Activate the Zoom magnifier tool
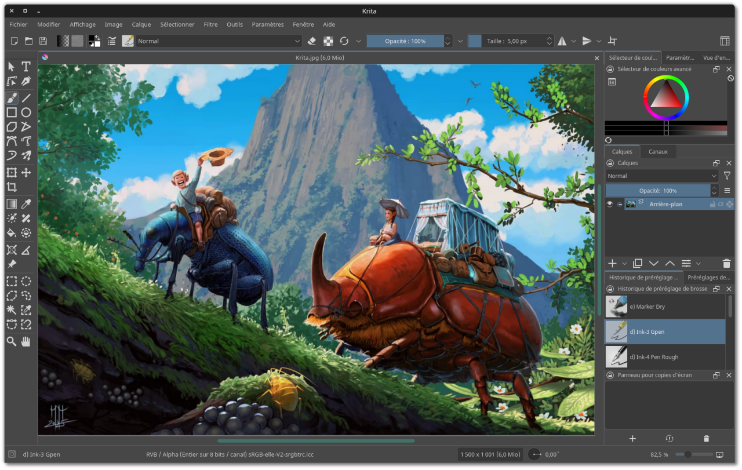742x470 pixels. 12,341
